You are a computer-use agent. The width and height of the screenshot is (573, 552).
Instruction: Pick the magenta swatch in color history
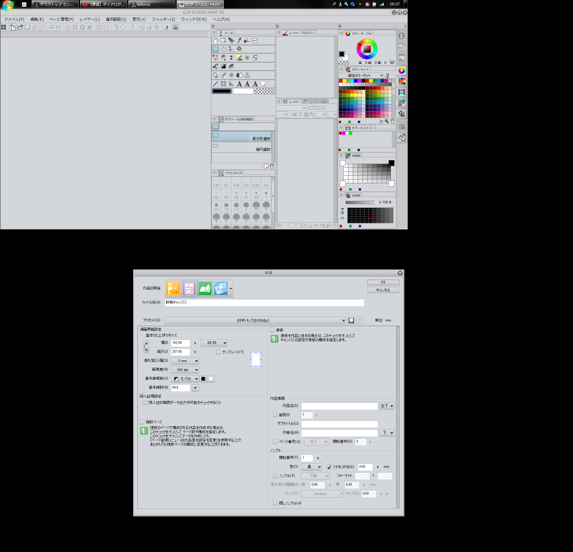pos(344,133)
